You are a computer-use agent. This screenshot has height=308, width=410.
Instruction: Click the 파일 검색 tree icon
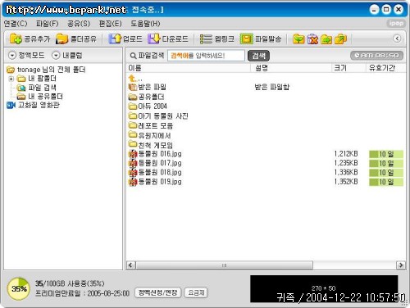point(21,88)
